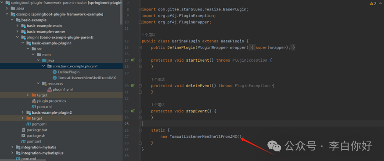
Task: Click the plugin1.yml file icon
Action: (x=50, y=89)
